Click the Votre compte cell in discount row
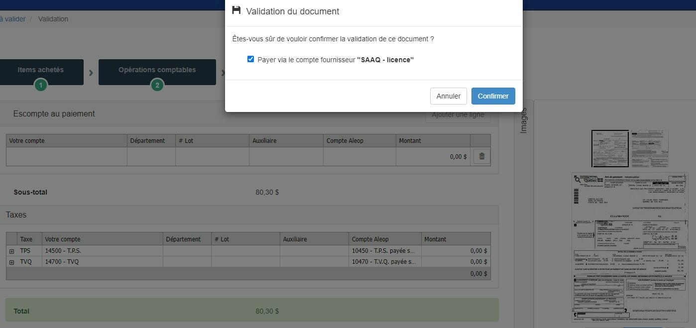This screenshot has width=696, height=328. point(67,156)
